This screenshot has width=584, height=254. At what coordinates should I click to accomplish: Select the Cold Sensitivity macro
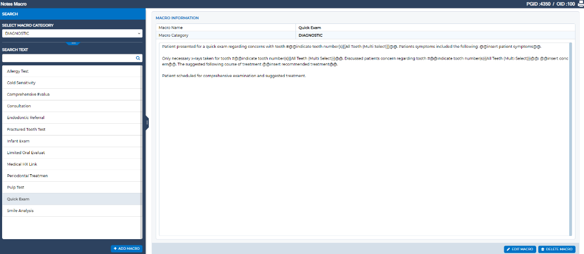(x=72, y=83)
